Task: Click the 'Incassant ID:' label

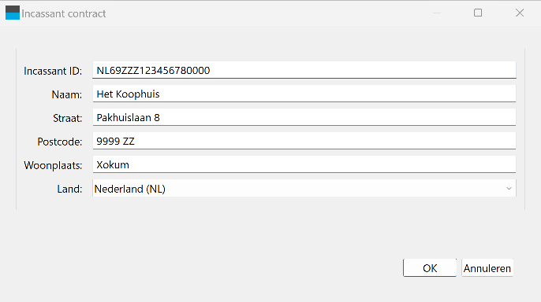Action: tap(53, 71)
